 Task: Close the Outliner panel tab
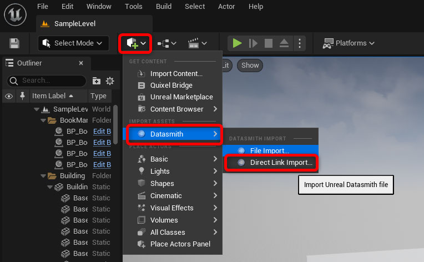point(81,63)
